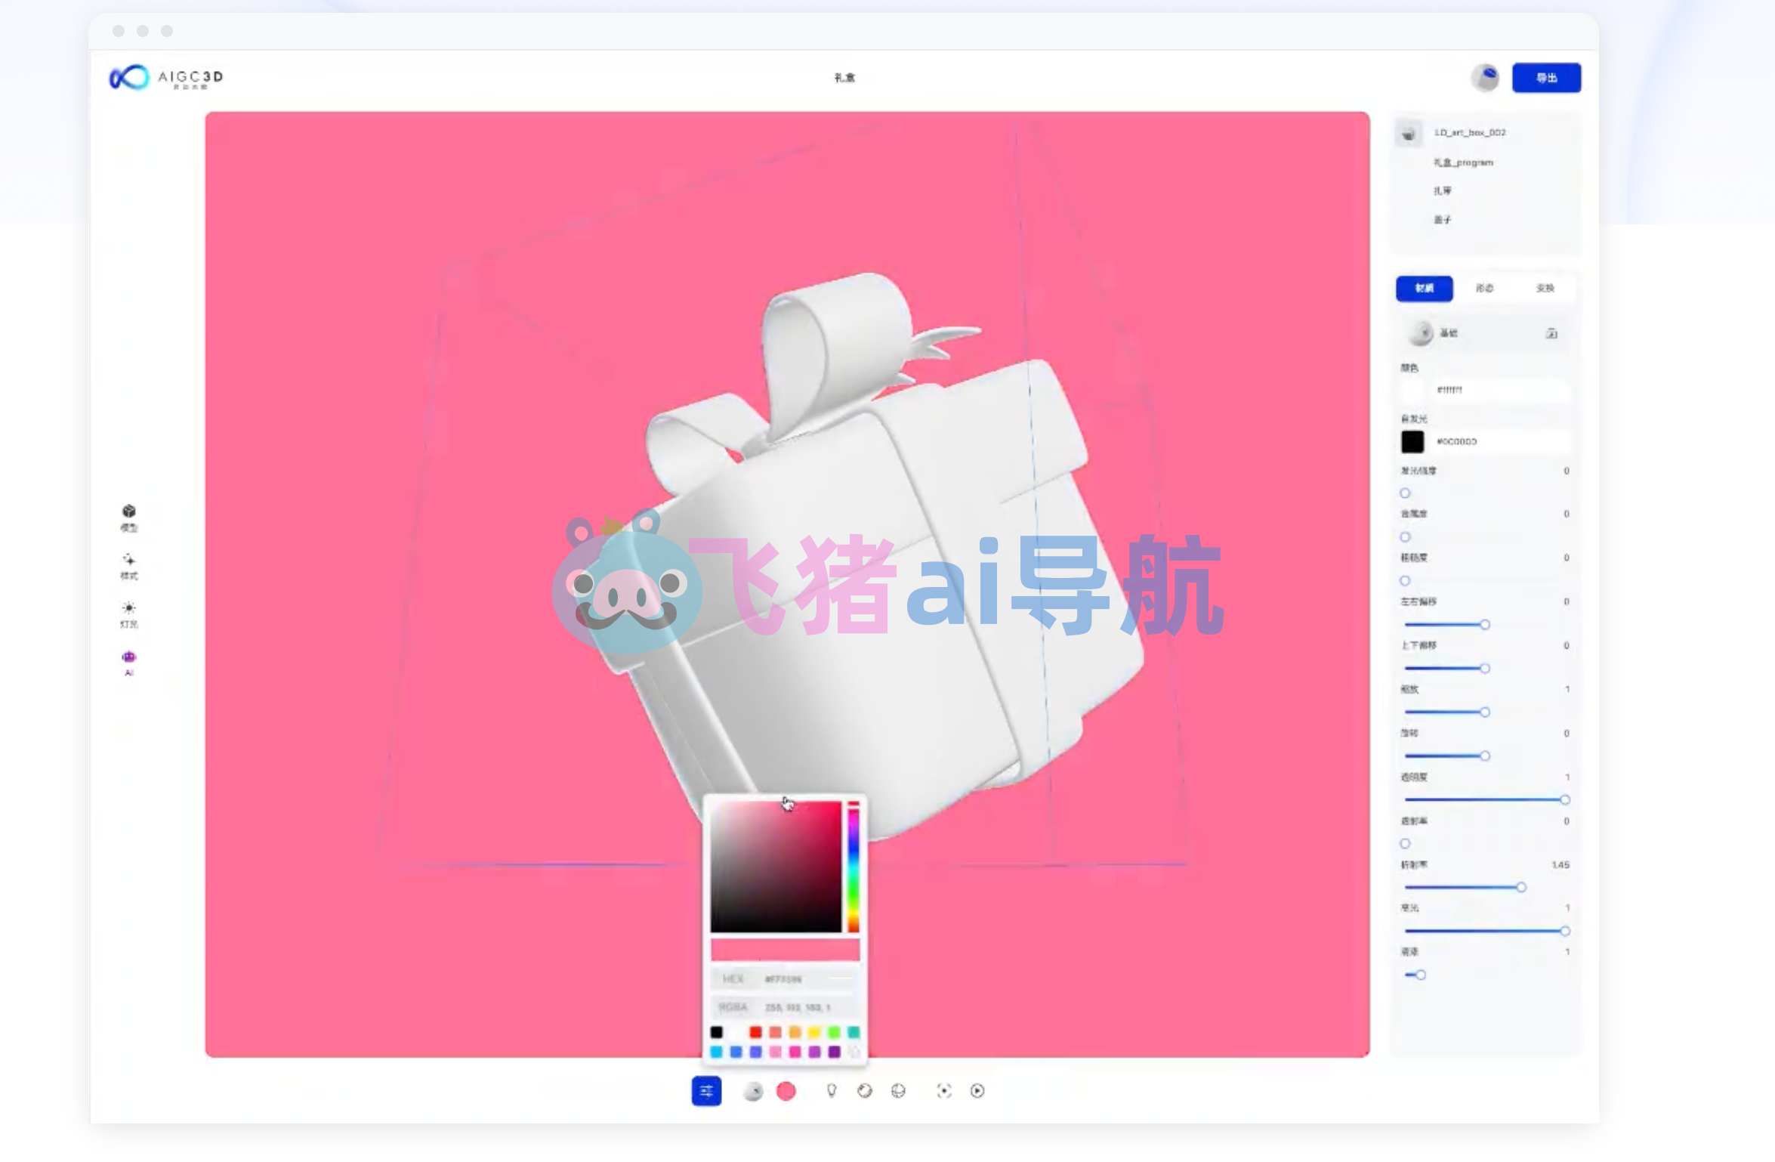Click the HEX value field in the color picker
Viewport: 1775px width, 1162px height.
[789, 978]
